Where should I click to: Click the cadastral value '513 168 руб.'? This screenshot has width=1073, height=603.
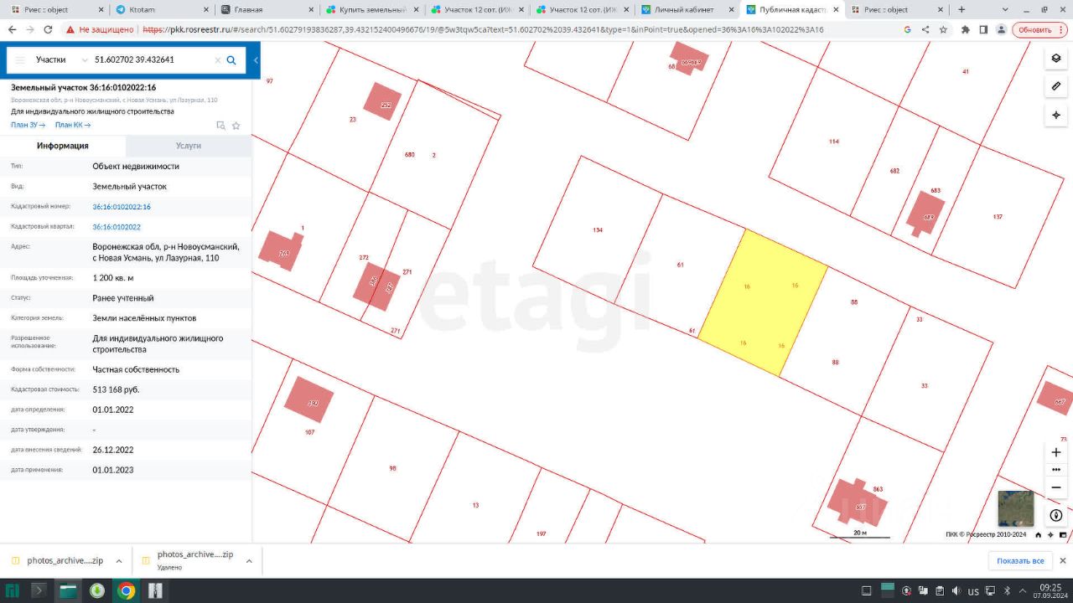[x=116, y=389]
